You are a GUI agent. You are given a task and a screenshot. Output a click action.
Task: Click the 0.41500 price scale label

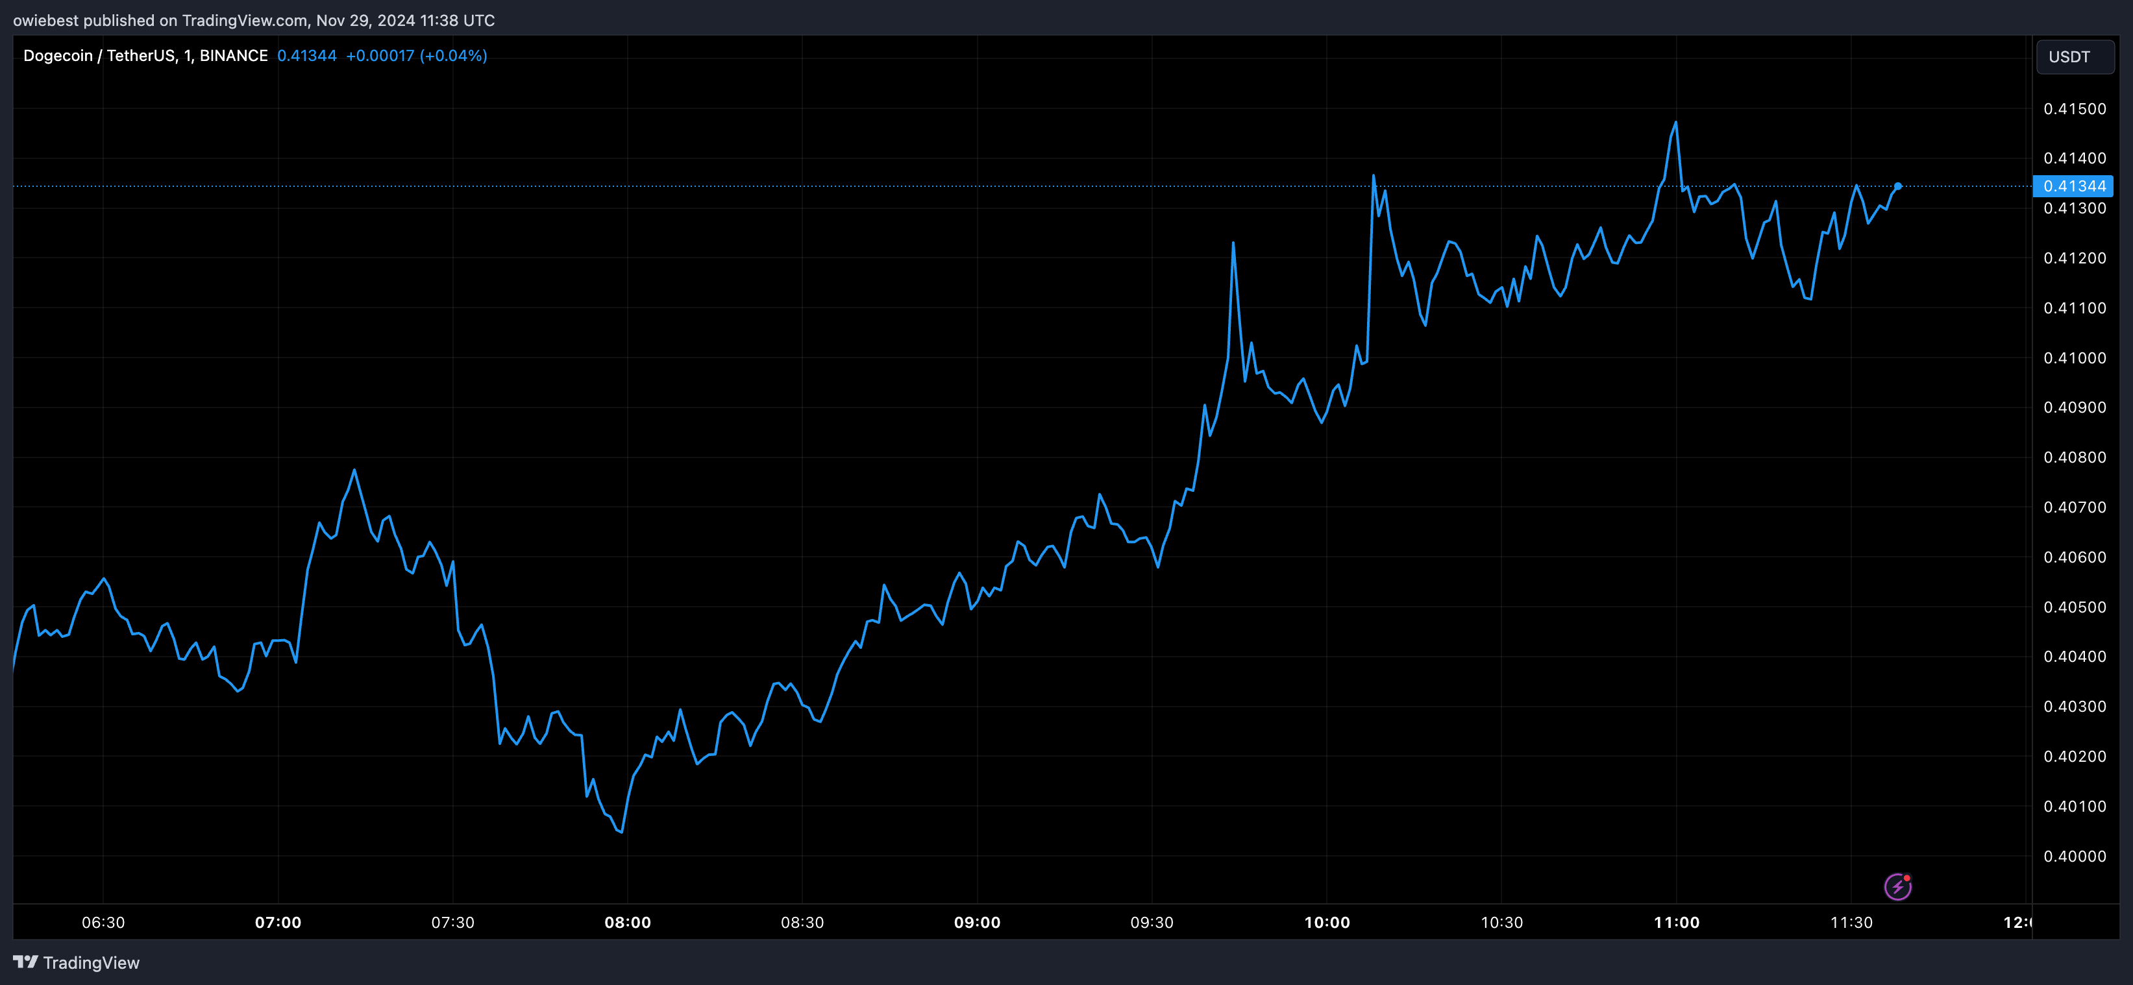(x=2074, y=109)
